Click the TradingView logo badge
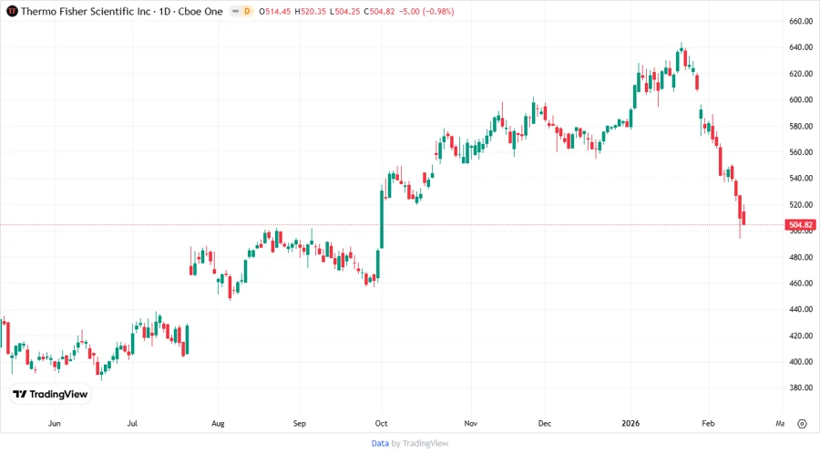This screenshot has height=454, width=820. coord(51,394)
